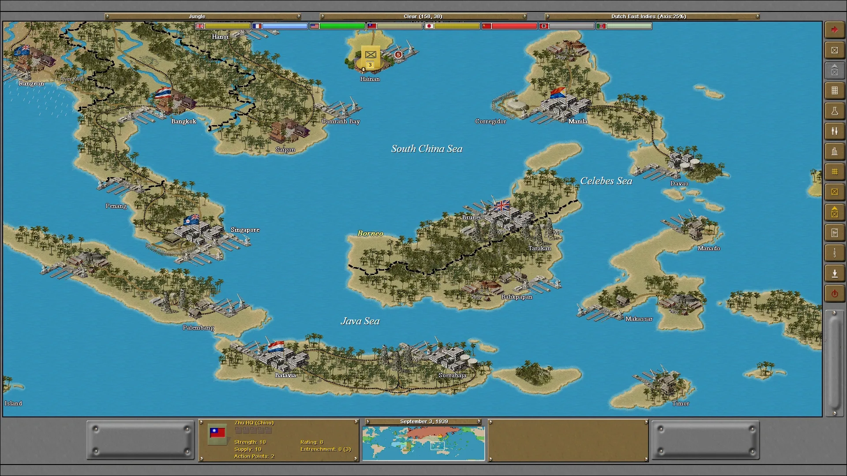847x476 pixels.
Task: Click the Singapore city label
Action: click(x=245, y=230)
